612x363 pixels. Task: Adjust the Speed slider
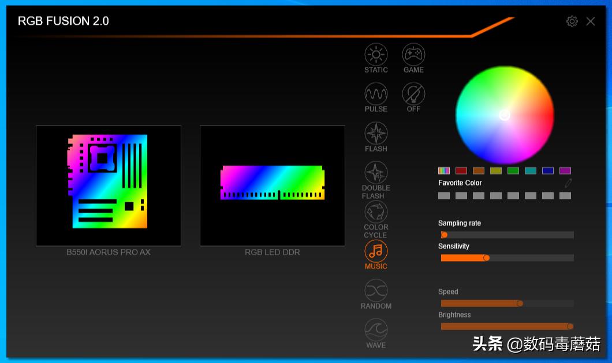click(507, 304)
